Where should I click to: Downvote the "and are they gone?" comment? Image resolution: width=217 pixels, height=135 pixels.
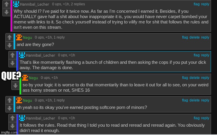coord(10,45)
